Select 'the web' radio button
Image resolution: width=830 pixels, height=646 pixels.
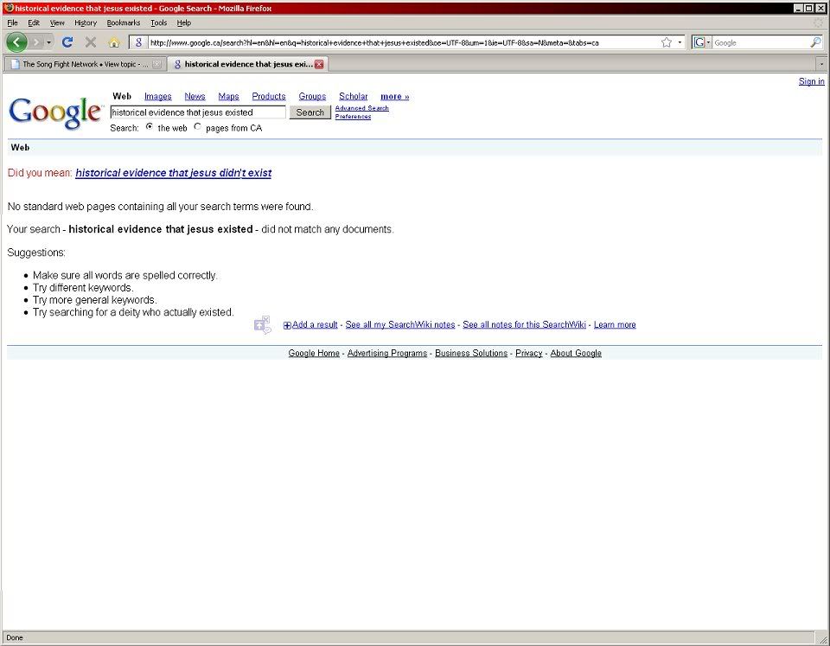click(150, 127)
